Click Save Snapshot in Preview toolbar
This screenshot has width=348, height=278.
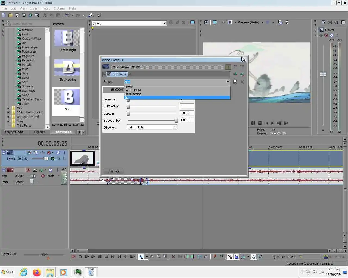coord(287,22)
